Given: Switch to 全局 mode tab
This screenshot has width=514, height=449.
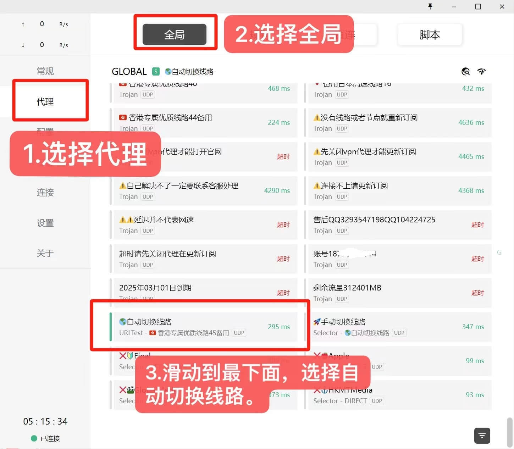Looking at the screenshot, I should 175,34.
